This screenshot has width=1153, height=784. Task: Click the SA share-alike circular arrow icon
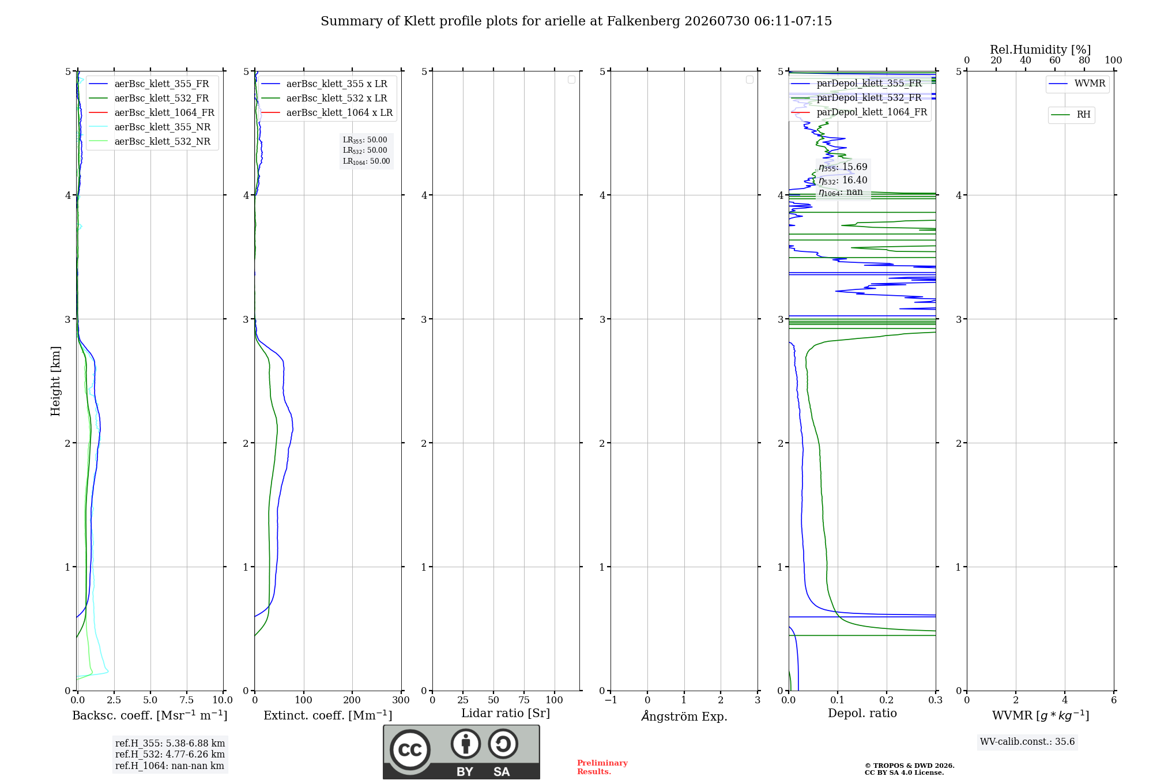pyautogui.click(x=503, y=744)
